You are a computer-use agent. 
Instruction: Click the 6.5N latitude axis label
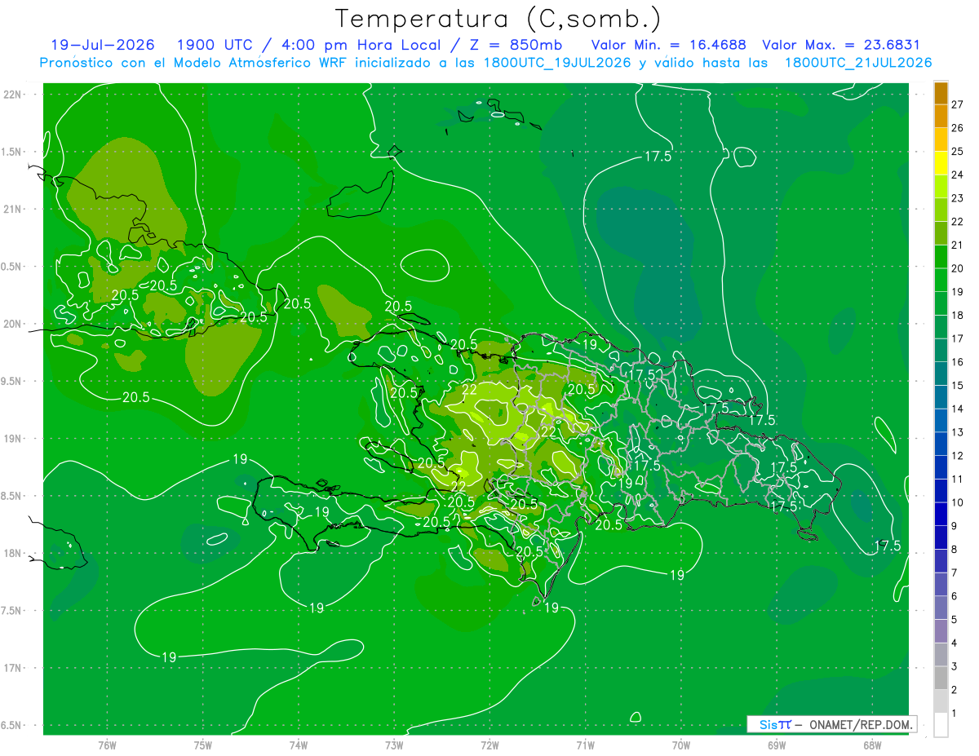tap(11, 725)
